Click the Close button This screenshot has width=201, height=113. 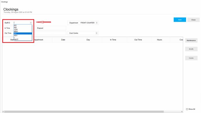click(x=193, y=20)
